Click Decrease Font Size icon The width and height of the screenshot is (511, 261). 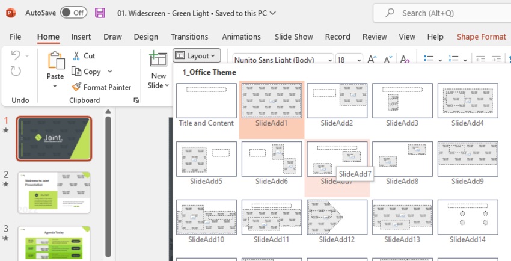(x=388, y=60)
